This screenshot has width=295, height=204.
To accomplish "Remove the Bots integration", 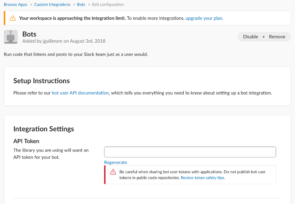I will pyautogui.click(x=277, y=37).
